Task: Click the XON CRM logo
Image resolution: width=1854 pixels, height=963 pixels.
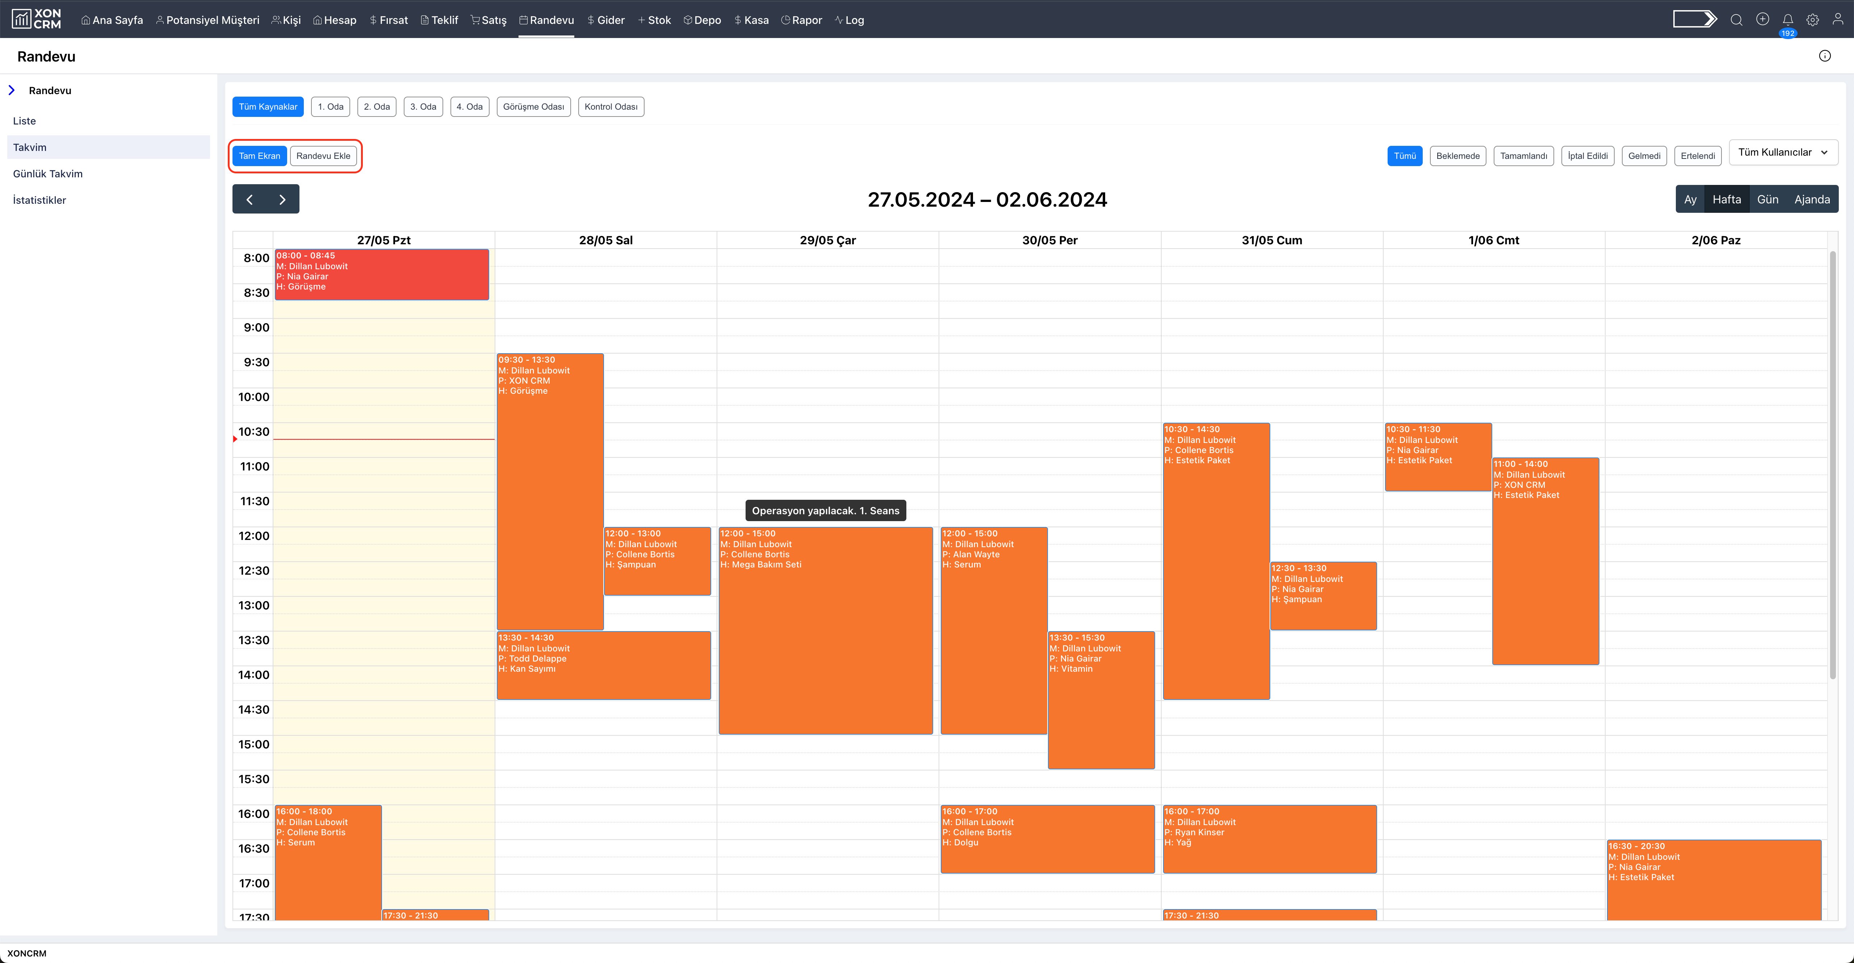Action: pyautogui.click(x=37, y=19)
